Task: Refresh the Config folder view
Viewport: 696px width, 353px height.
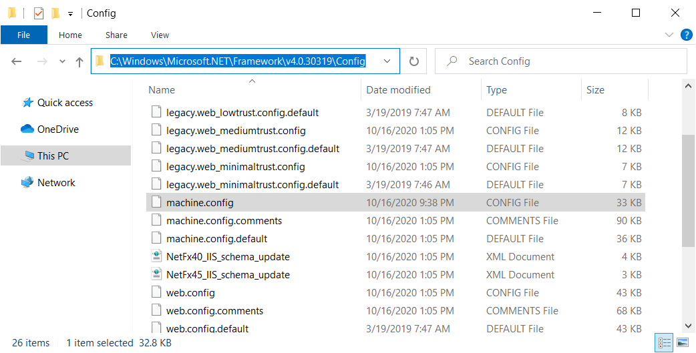Action: [x=413, y=61]
